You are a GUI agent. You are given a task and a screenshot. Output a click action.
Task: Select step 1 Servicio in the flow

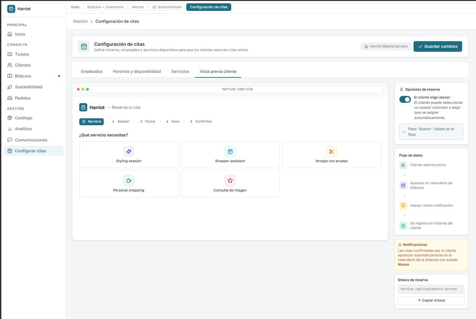tap(91, 121)
